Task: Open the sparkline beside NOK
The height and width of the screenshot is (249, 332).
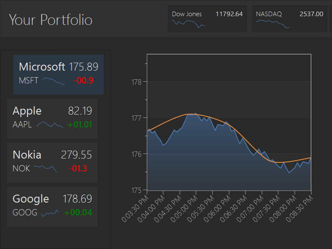Action: point(45,168)
